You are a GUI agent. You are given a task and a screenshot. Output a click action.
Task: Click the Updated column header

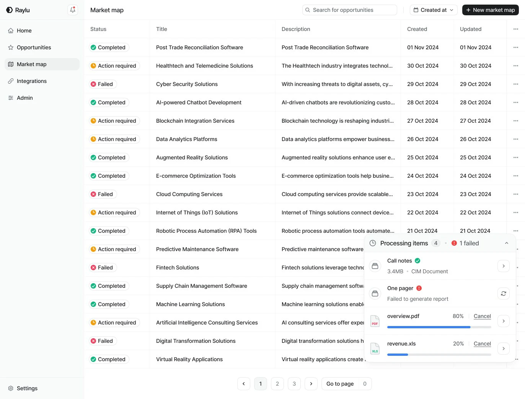471,29
